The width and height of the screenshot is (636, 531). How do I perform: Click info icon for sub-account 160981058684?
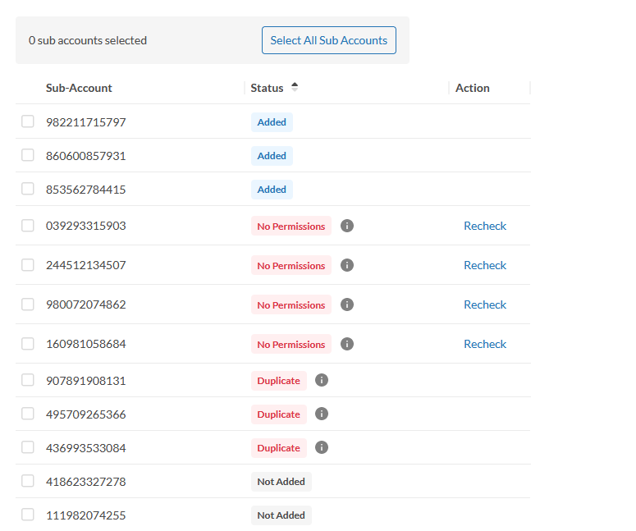point(347,344)
